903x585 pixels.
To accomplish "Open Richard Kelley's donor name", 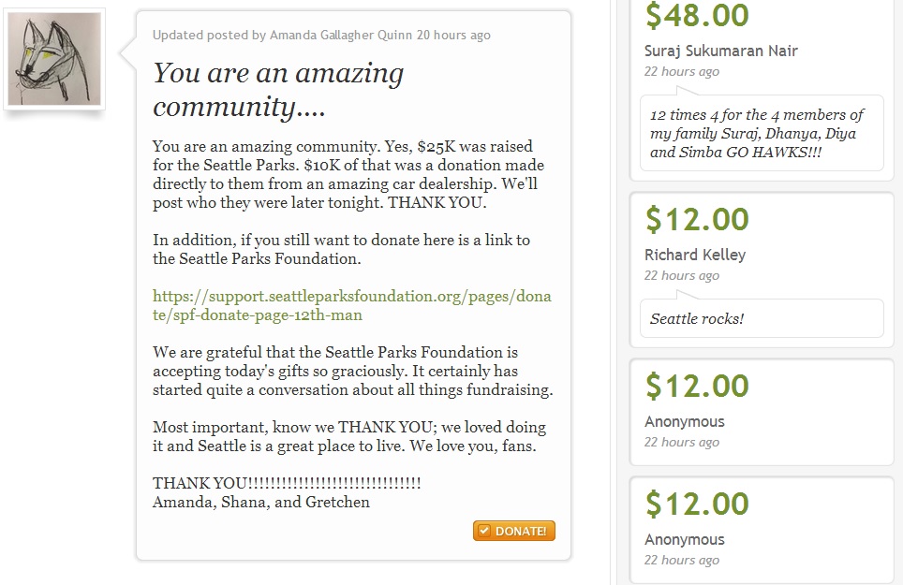I will tap(694, 255).
